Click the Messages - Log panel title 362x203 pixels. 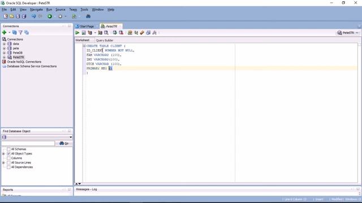(87, 189)
